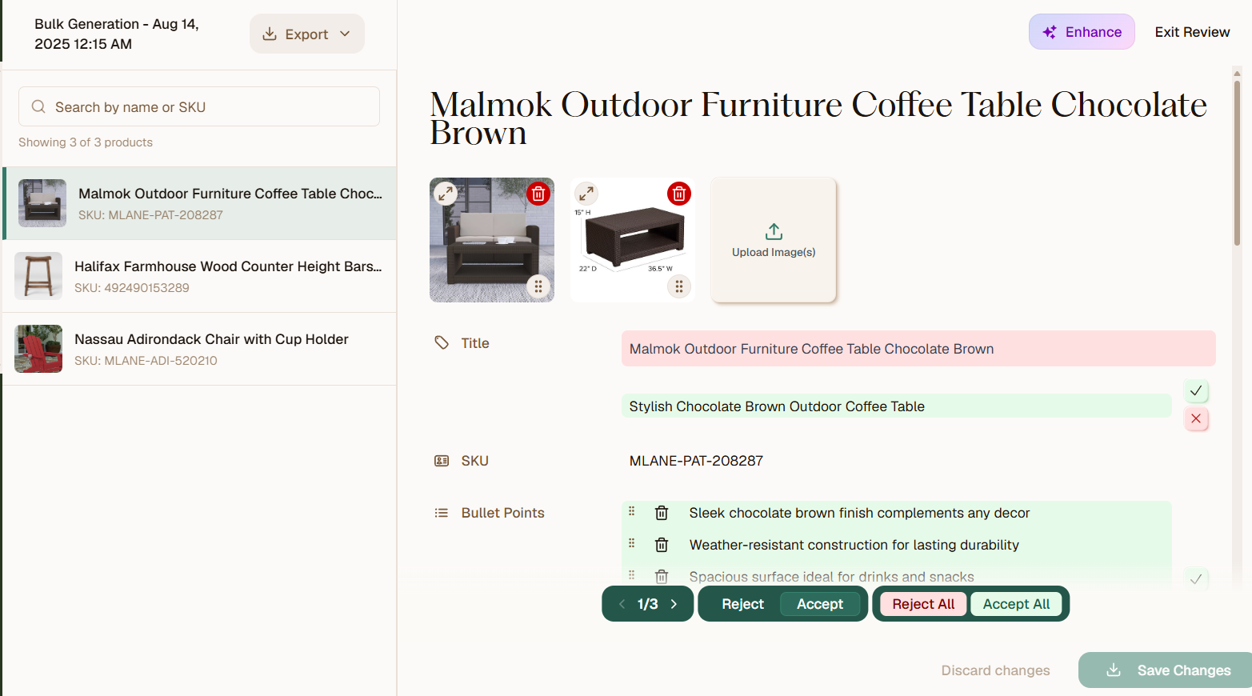The height and width of the screenshot is (696, 1252).
Task: Click drag handle of 'Weather-resistant construction' bullet
Action: click(x=632, y=543)
